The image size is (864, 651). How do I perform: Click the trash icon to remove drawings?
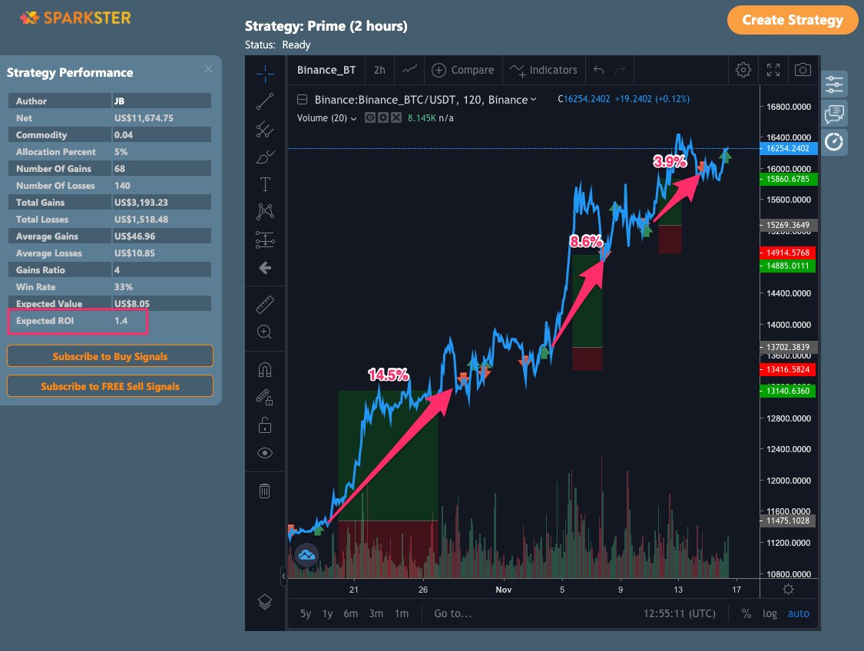(x=265, y=491)
